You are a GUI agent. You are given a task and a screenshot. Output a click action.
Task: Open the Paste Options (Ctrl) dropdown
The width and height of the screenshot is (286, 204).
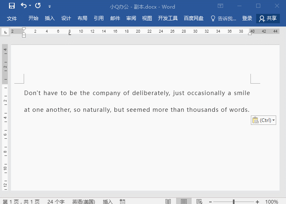tap(264, 120)
